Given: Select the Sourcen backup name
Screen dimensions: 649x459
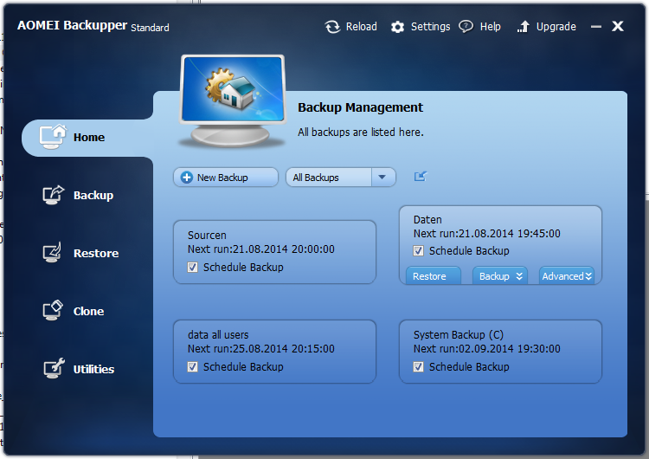Looking at the screenshot, I should [x=207, y=236].
